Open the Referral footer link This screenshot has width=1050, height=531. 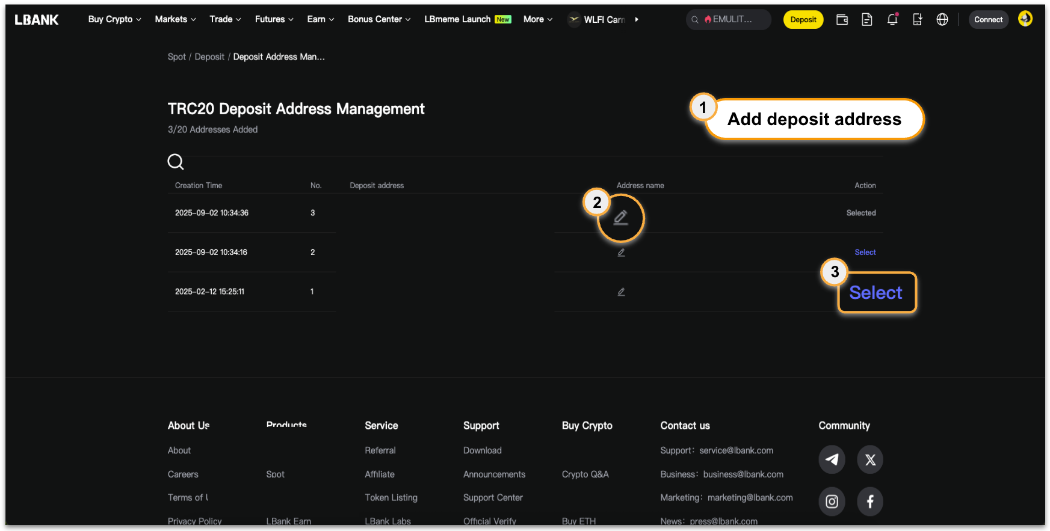380,450
